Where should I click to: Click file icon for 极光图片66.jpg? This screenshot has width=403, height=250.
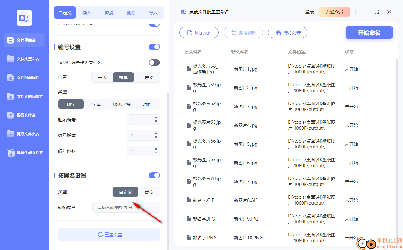pyautogui.click(x=188, y=144)
